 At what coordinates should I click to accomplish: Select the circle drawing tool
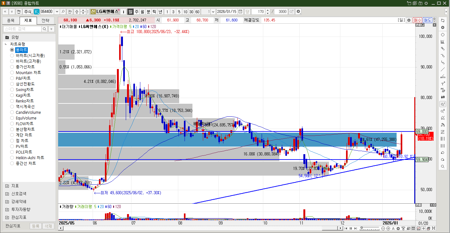click(443, 35)
